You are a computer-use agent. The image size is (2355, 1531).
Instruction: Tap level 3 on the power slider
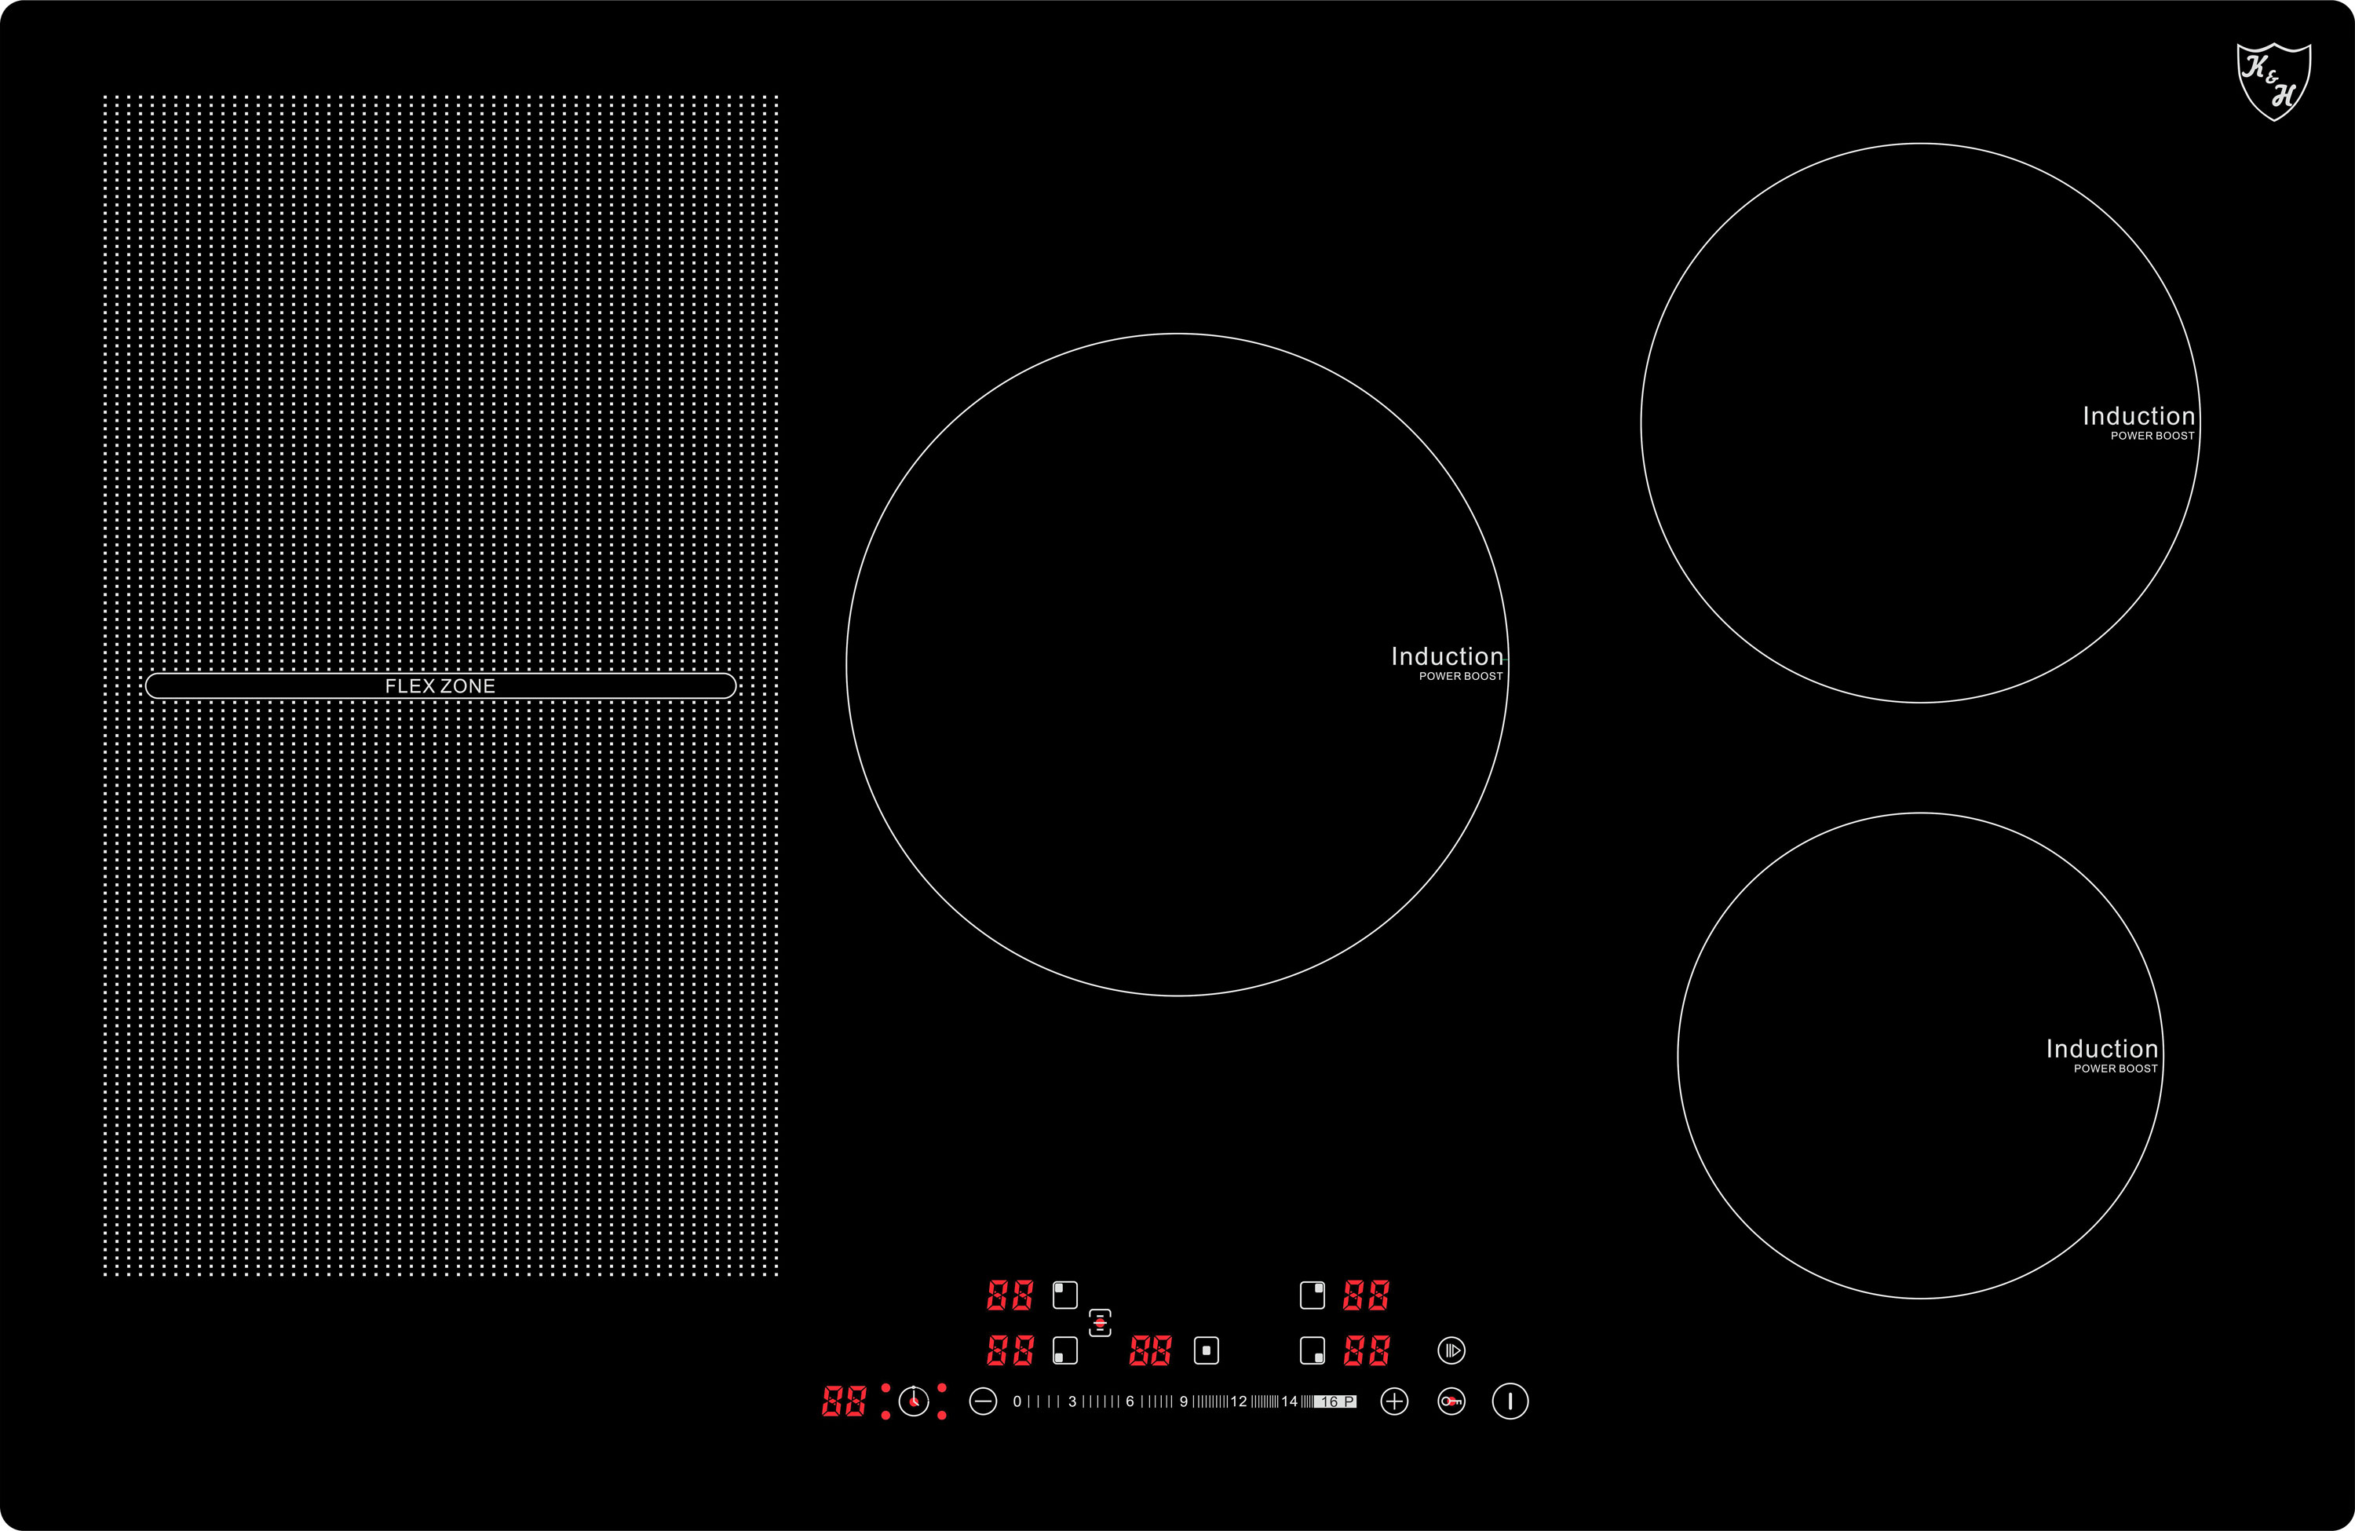pos(1072,1401)
